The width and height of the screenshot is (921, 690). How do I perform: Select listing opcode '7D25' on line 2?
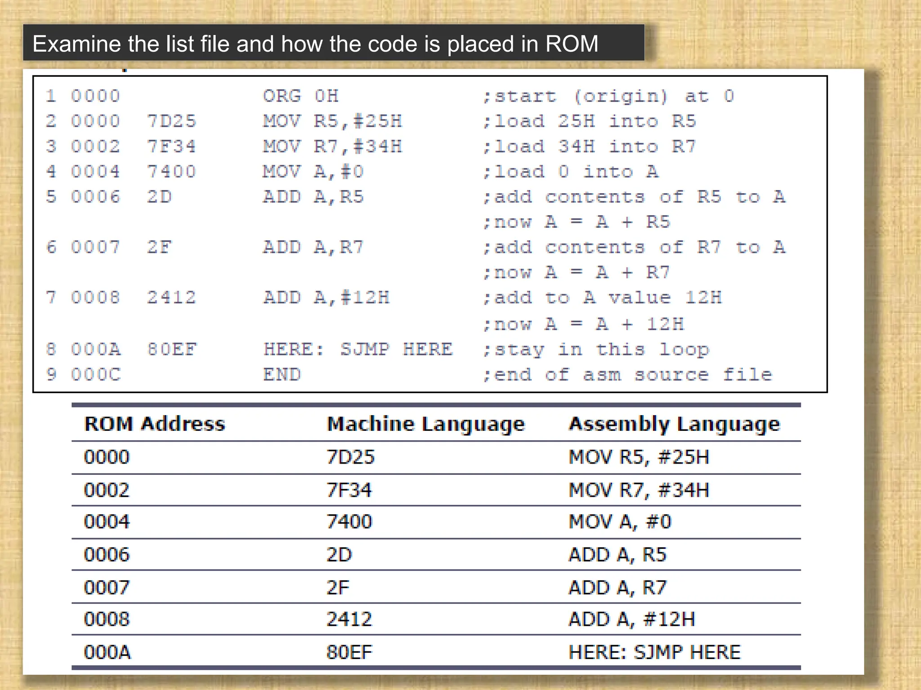171,121
